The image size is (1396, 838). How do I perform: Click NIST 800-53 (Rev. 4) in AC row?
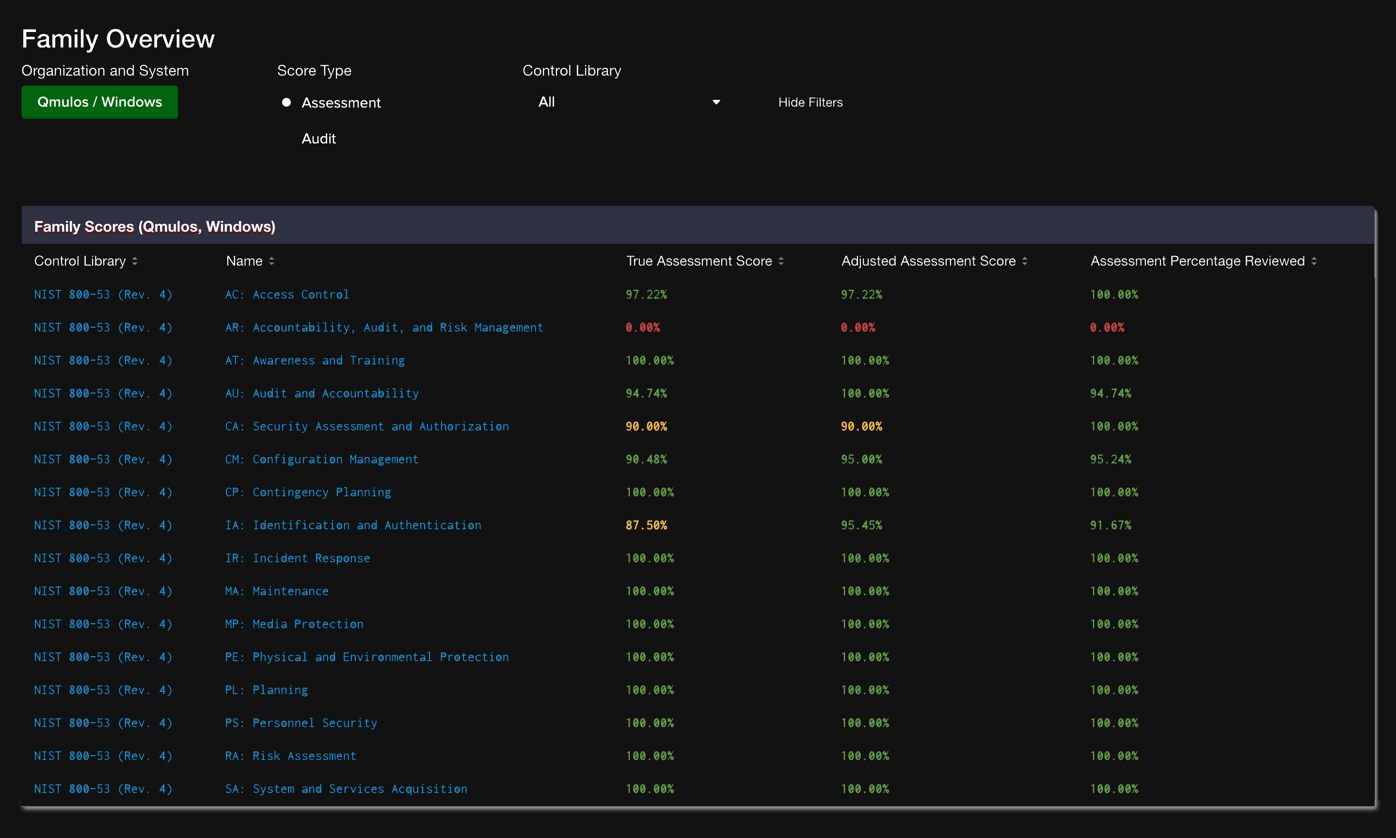[x=103, y=294]
